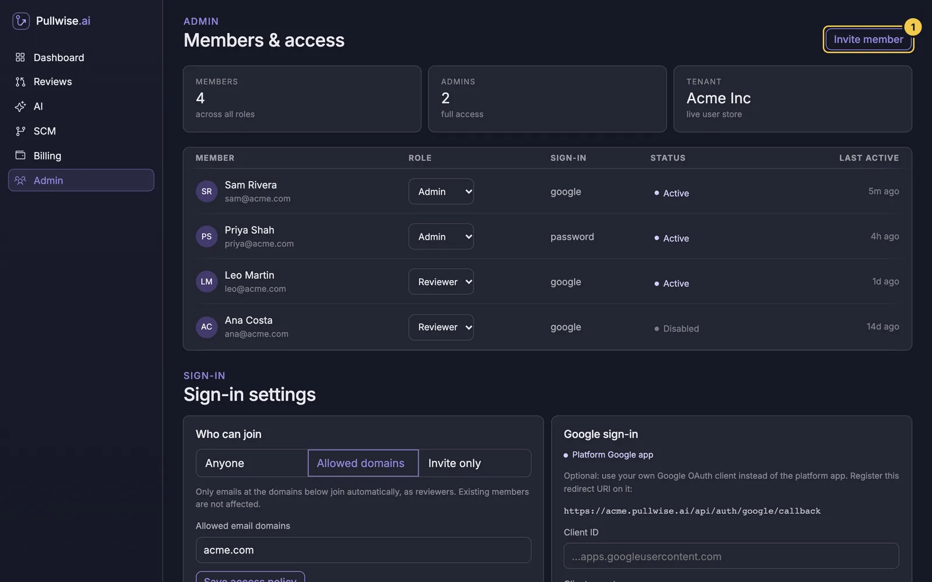This screenshot has height=582, width=932.
Task: Click the Admin people icon
Action: (x=20, y=180)
